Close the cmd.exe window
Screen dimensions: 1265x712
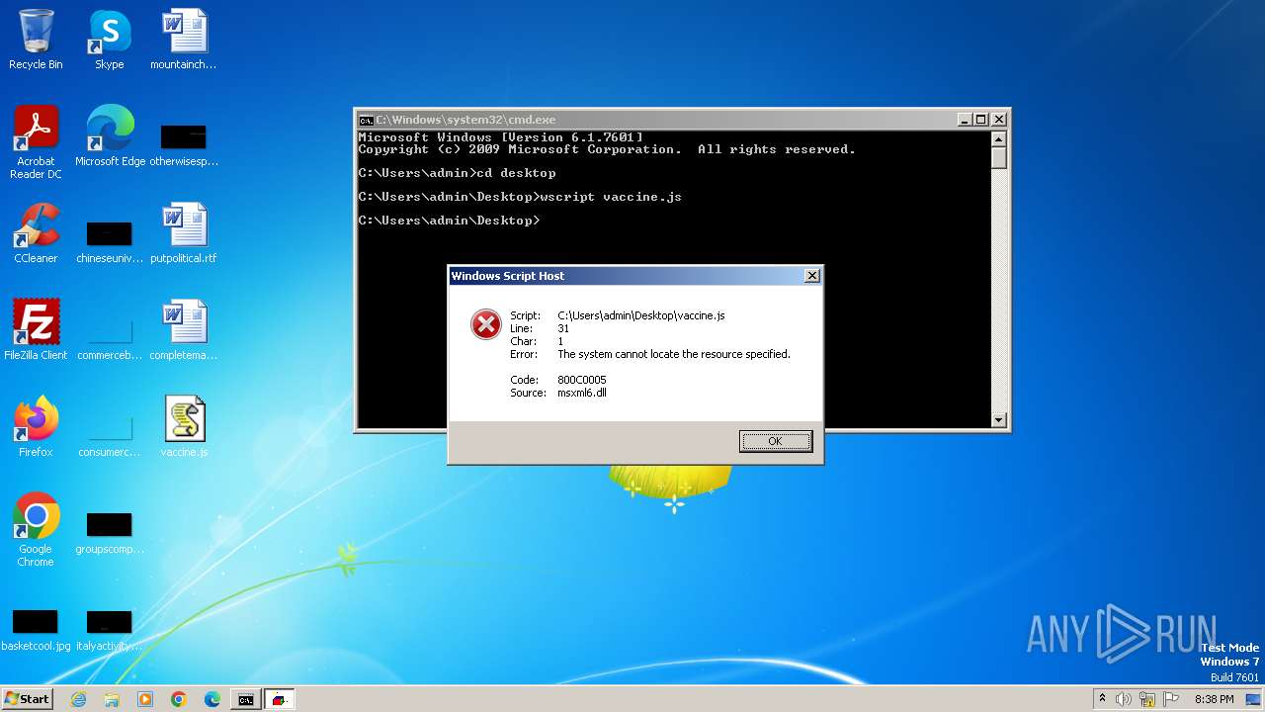(998, 120)
